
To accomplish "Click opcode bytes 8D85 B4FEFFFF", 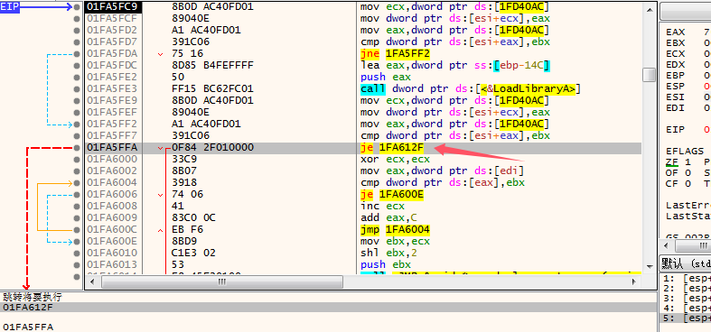I will (212, 65).
